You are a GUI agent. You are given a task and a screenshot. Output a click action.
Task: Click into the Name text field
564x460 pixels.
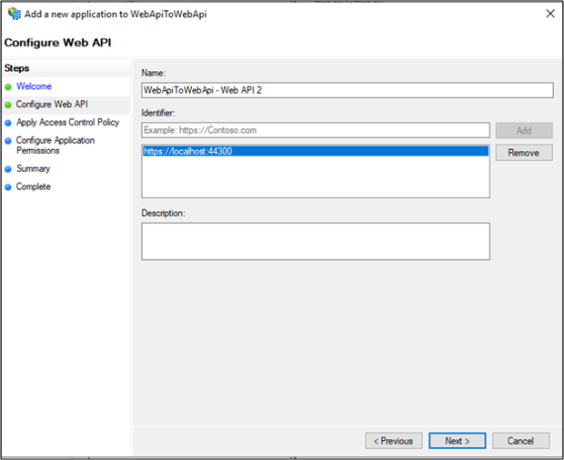tap(347, 90)
